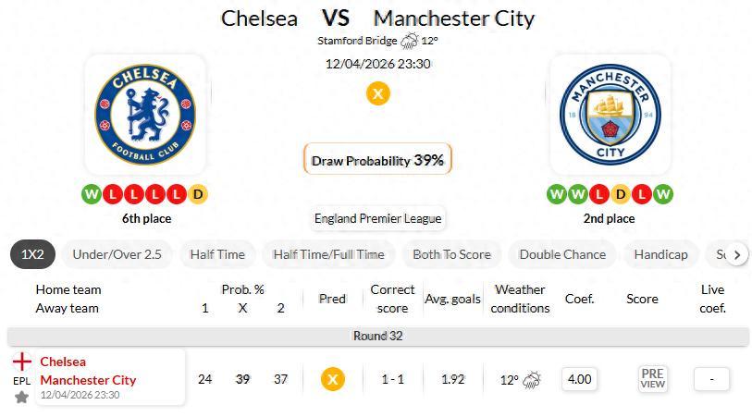752x417 pixels.
Task: Open the PRE VIEW match button
Action: 652,379
